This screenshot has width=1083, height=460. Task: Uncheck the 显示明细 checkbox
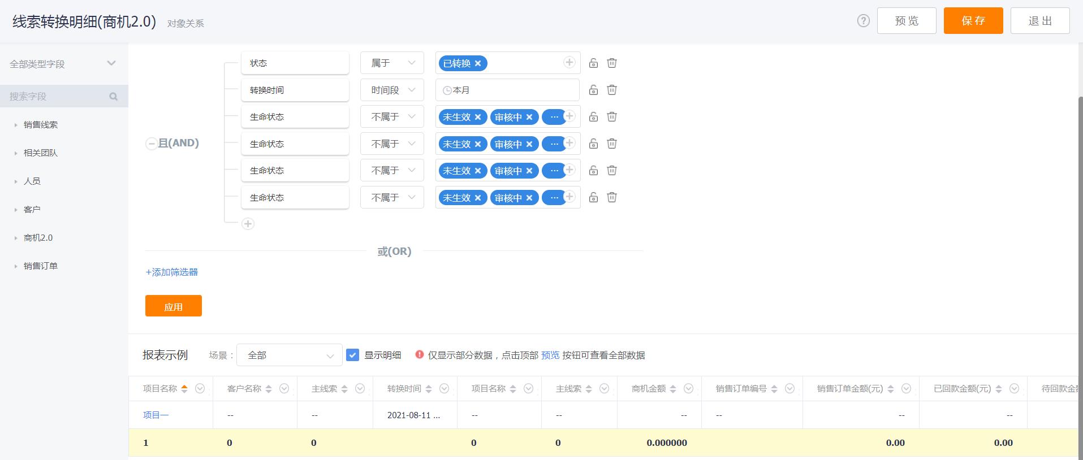(352, 355)
